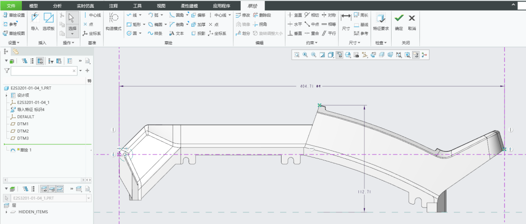Switch to the 模型 ribbon tab

pos(34,6)
